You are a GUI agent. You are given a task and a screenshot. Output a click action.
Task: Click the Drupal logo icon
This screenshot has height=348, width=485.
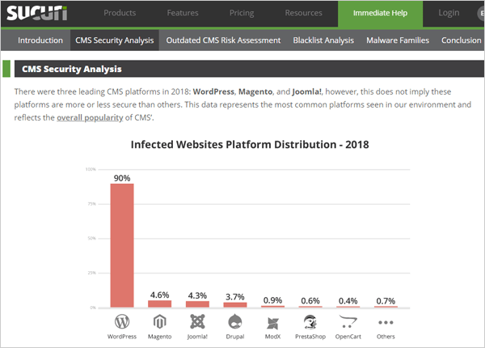[235, 321]
